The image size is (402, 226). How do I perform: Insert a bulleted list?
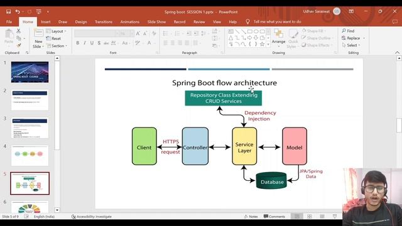(166, 33)
